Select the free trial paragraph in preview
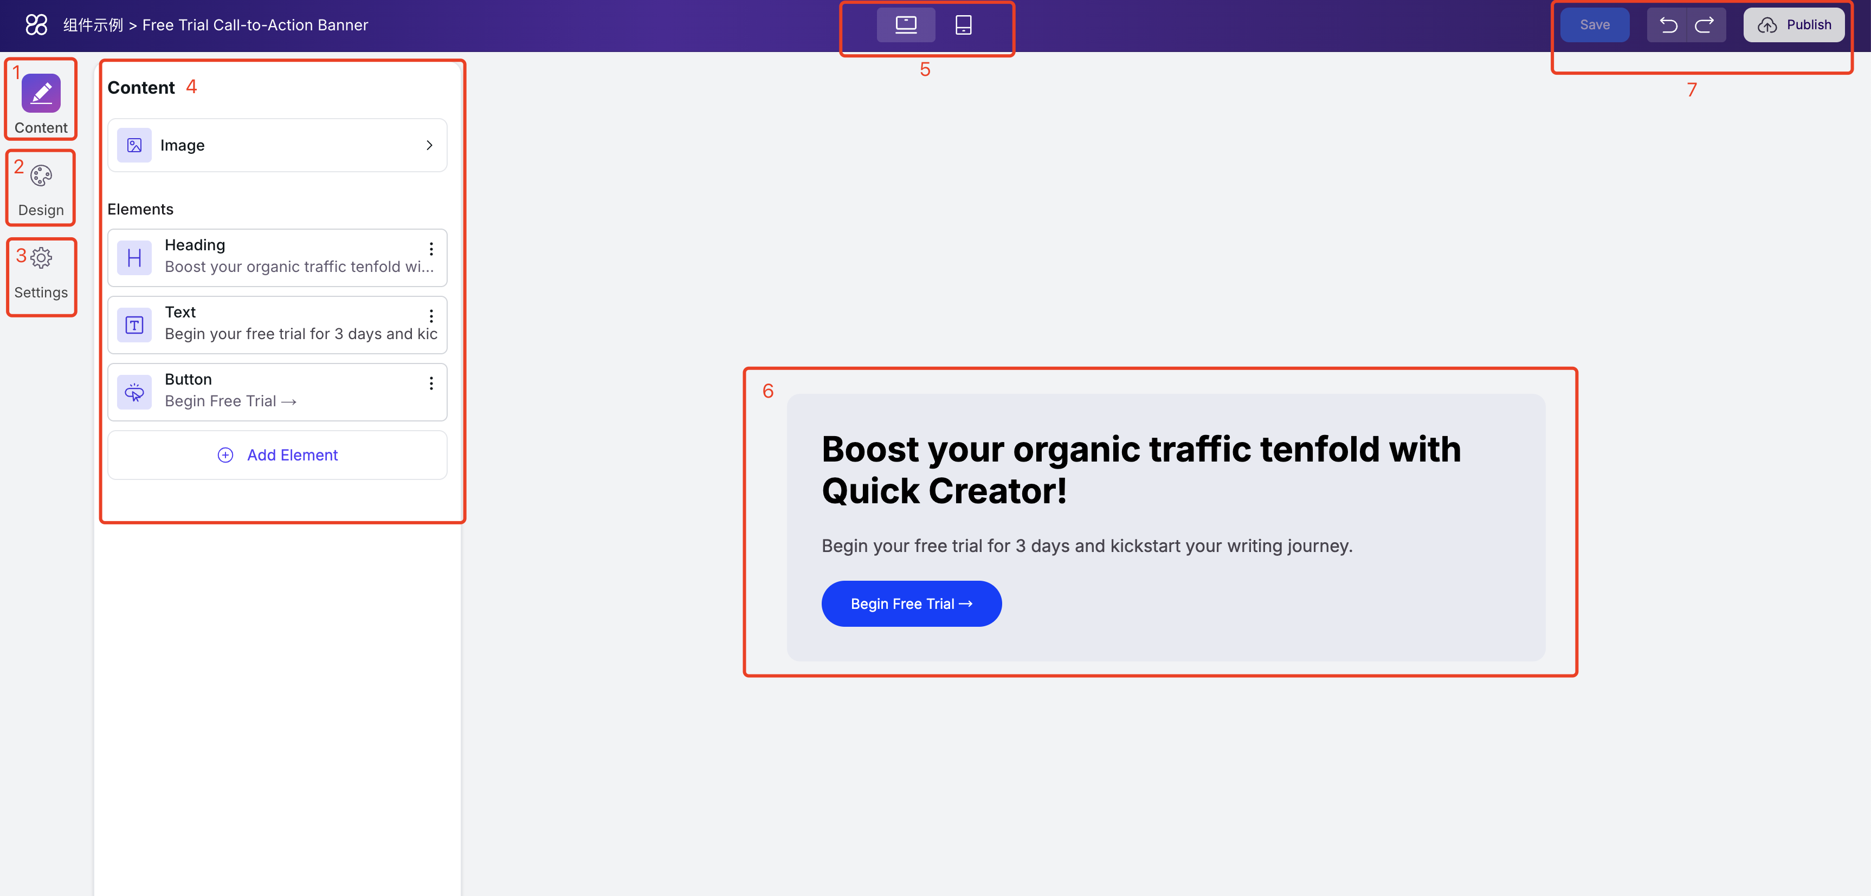Image resolution: width=1871 pixels, height=896 pixels. pos(1087,546)
